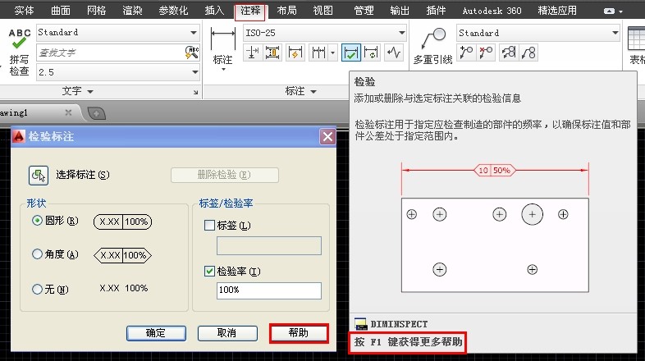Expand the 文字 panel title arrow
645x361 pixels.
point(90,92)
